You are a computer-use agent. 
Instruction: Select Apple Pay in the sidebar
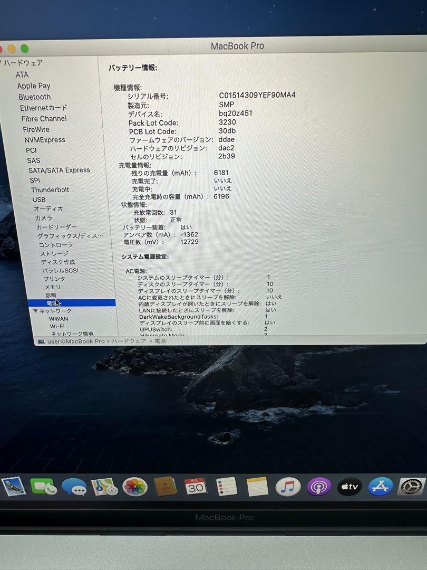(x=34, y=86)
